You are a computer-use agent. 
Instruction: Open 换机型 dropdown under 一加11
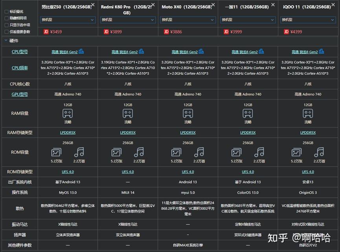tap(248, 20)
